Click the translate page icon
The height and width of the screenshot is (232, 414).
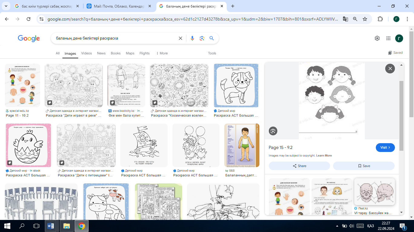(x=345, y=19)
